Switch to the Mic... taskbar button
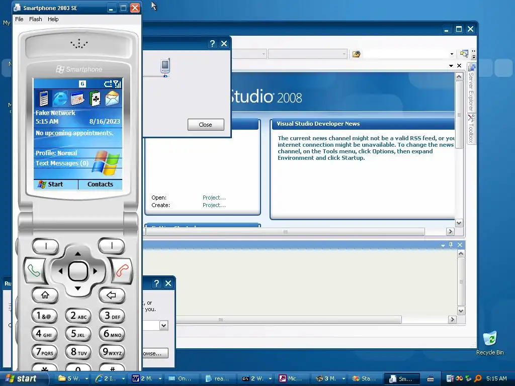Screen dimensions: 515x386 coord(291,379)
